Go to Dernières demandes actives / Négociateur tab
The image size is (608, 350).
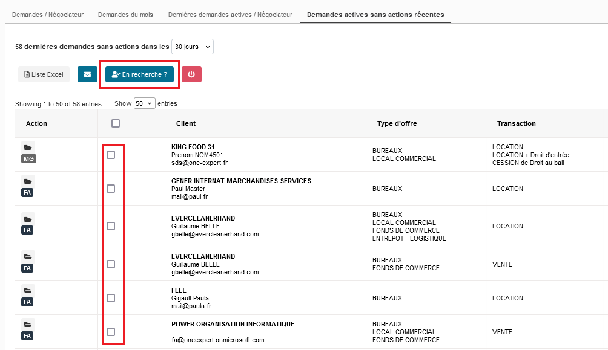click(x=230, y=14)
